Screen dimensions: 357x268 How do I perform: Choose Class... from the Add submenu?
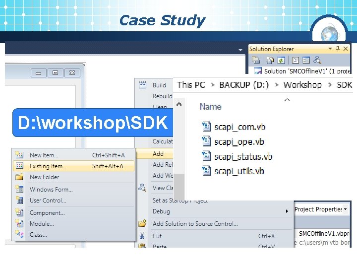(73, 235)
